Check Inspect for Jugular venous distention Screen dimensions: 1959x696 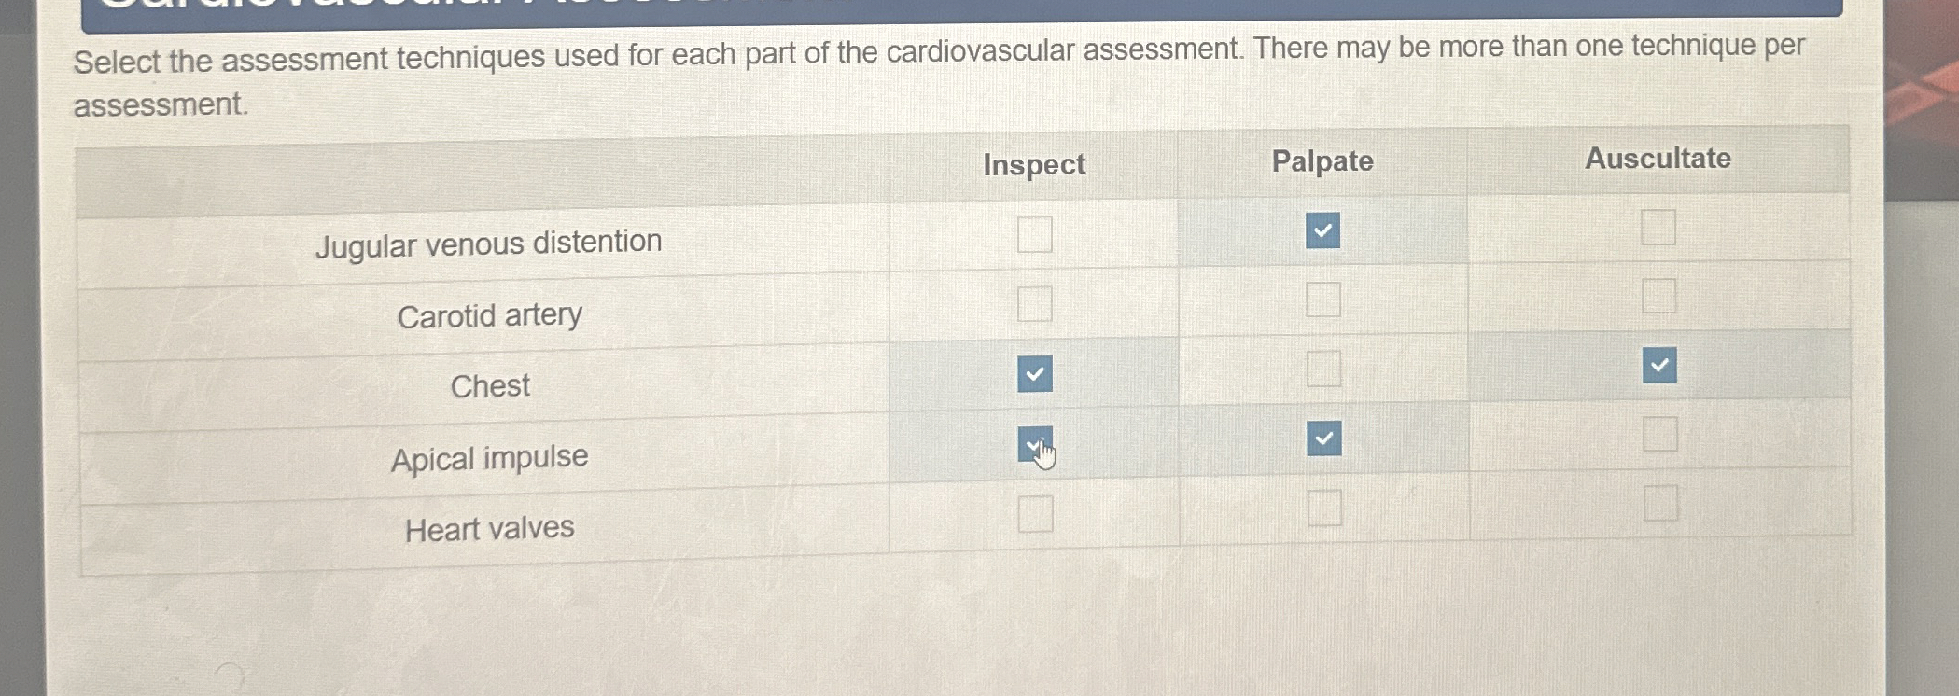point(1036,235)
